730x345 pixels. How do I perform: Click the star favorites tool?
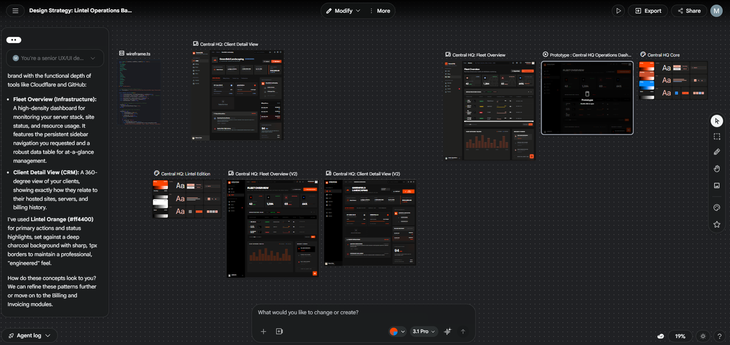pyautogui.click(x=717, y=224)
